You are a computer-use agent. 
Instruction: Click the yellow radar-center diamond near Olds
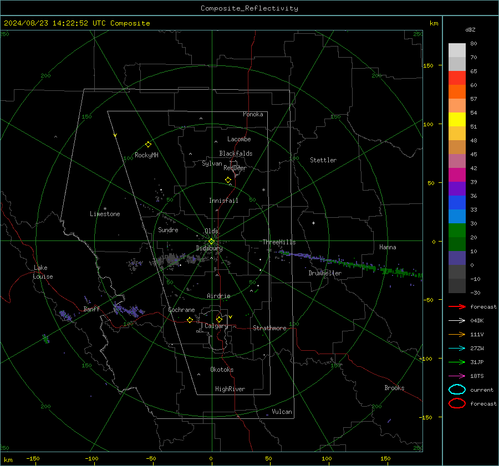coord(212,242)
